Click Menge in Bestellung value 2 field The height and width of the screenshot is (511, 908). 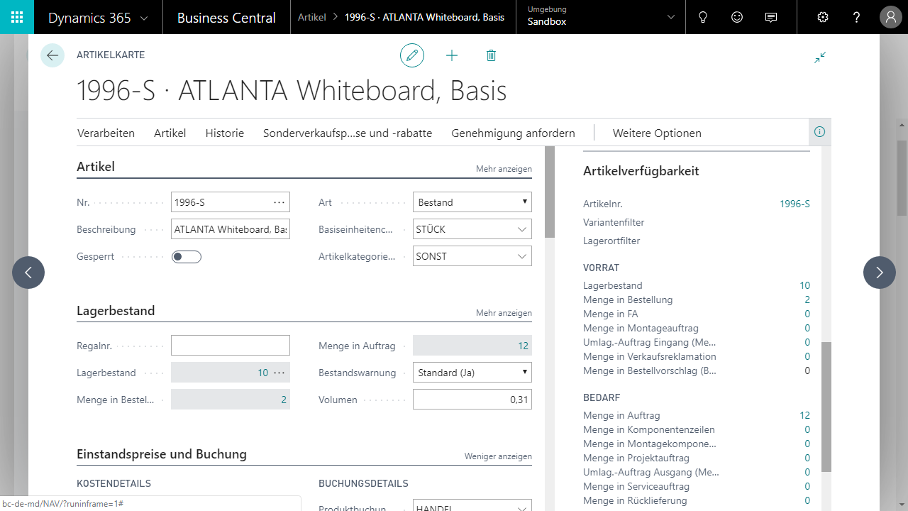coord(231,400)
